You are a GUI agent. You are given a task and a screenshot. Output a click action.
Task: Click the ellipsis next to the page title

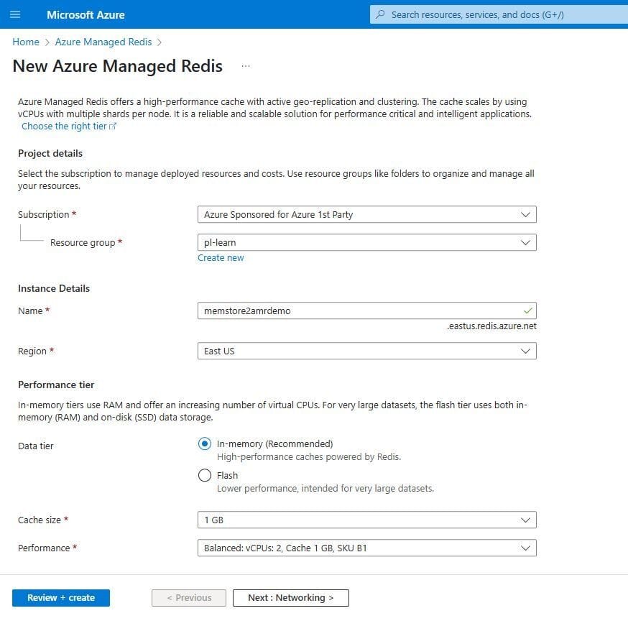tap(245, 65)
